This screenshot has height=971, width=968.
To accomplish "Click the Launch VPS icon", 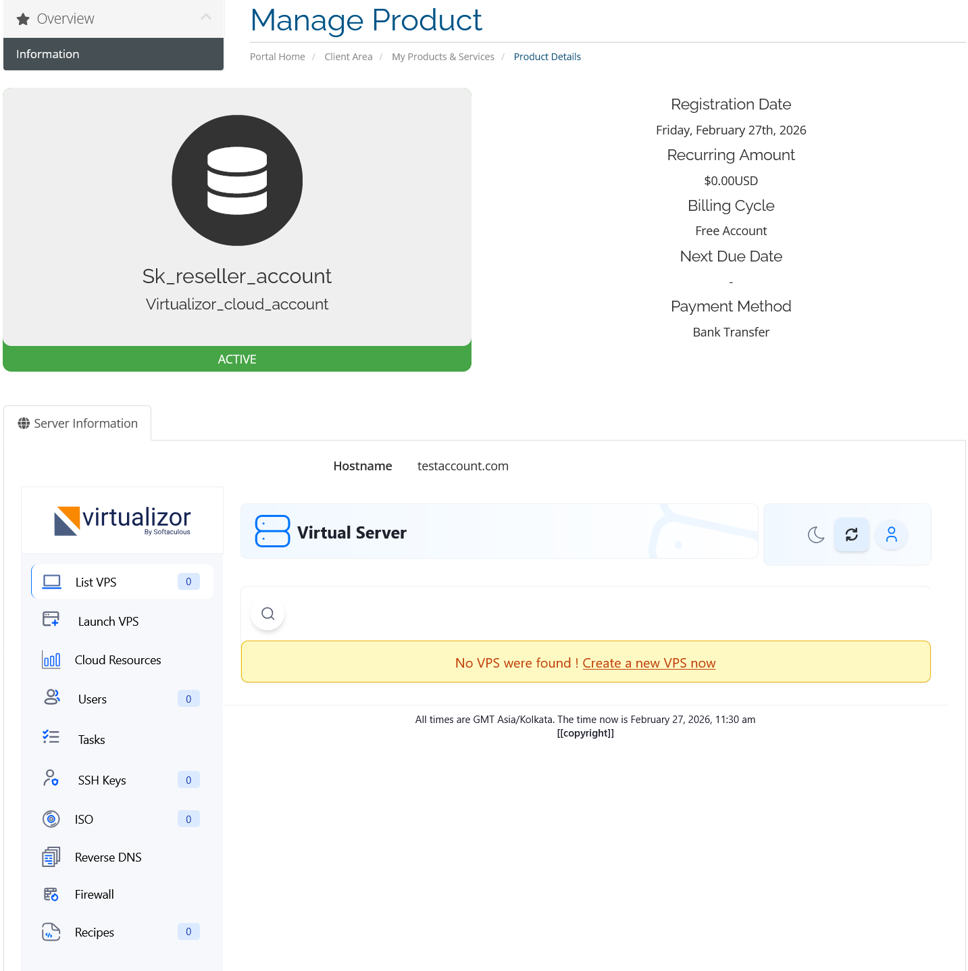I will [51, 620].
